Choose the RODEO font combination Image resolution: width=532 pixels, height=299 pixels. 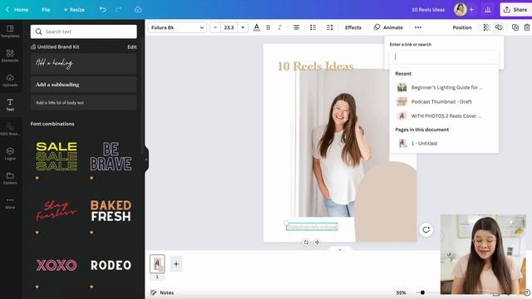point(111,265)
